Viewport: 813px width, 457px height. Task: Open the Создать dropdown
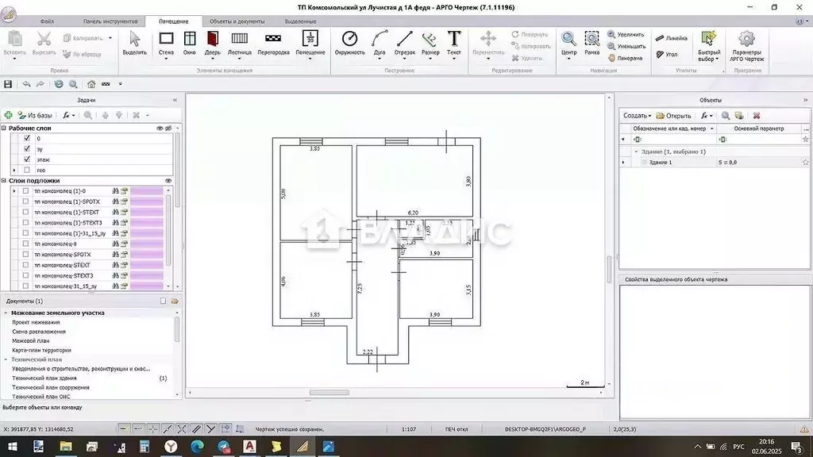coord(637,116)
